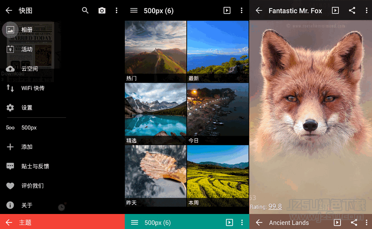
Task: Click the Fantastic Mr. Fox title
Action: pyautogui.click(x=295, y=11)
